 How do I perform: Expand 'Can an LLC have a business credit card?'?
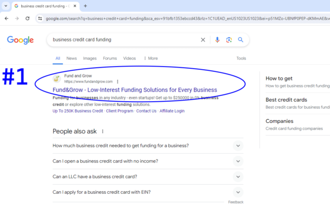click(x=238, y=177)
